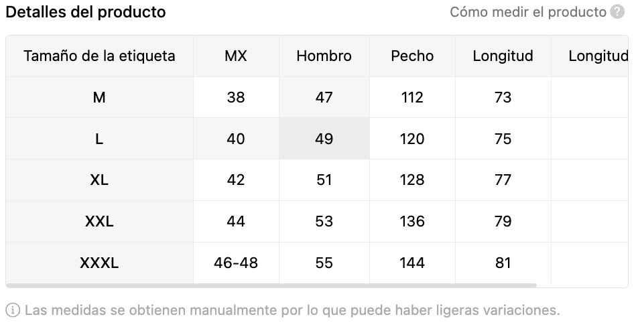Click the MX column header
Viewport: 638px width, 331px height.
coord(236,56)
